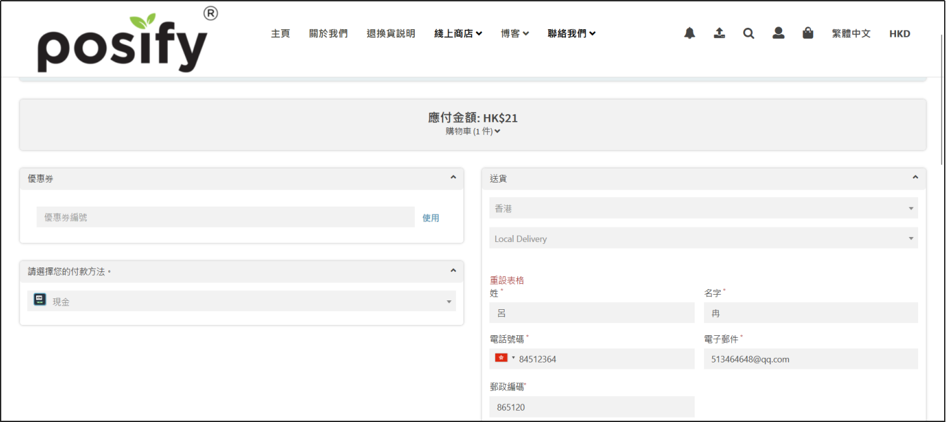Click the 姓 surname field
This screenshot has height=422, width=946.
(592, 312)
